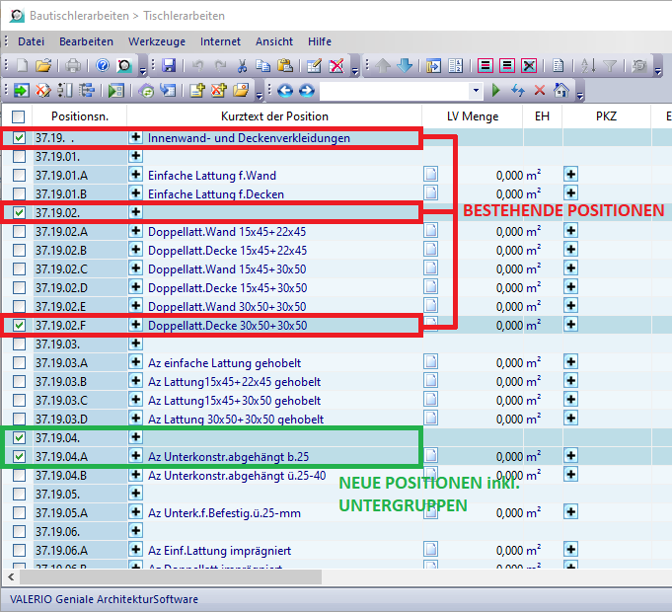Click the red X stop icon
The height and width of the screenshot is (612, 672).
point(539,91)
